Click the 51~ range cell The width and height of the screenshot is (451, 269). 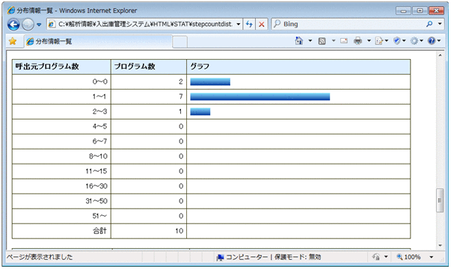click(61, 216)
